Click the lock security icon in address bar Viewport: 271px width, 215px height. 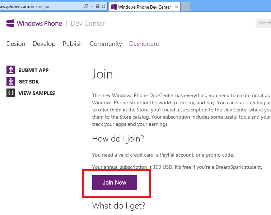click(x=98, y=6)
